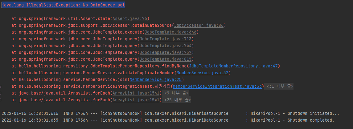Jump to JdbcTemplate.java:646
The image size is (353, 129).
(x=170, y=32)
